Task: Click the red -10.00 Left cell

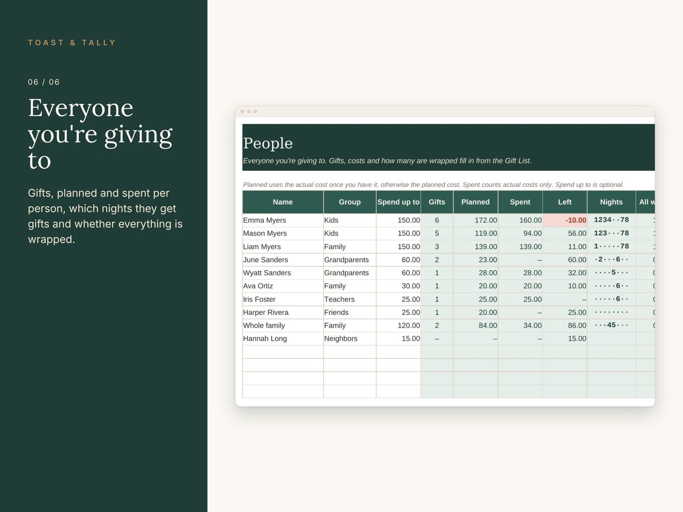Action: [x=565, y=220]
